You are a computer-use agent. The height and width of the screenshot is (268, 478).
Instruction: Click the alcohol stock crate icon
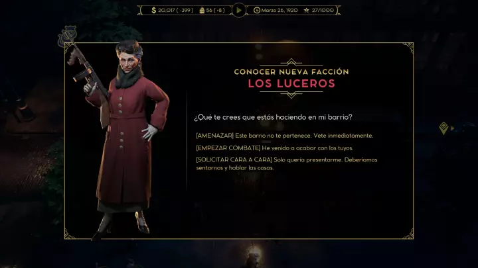pyautogui.click(x=202, y=11)
